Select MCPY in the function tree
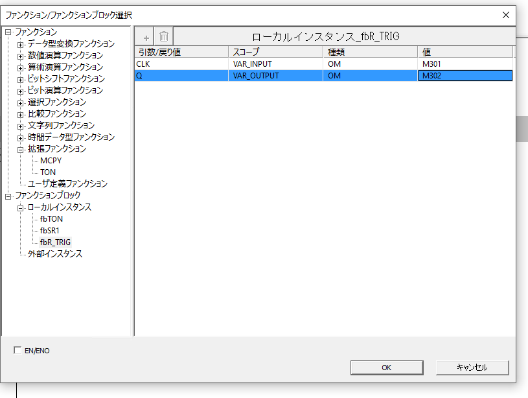The height and width of the screenshot is (398, 528). (x=51, y=161)
